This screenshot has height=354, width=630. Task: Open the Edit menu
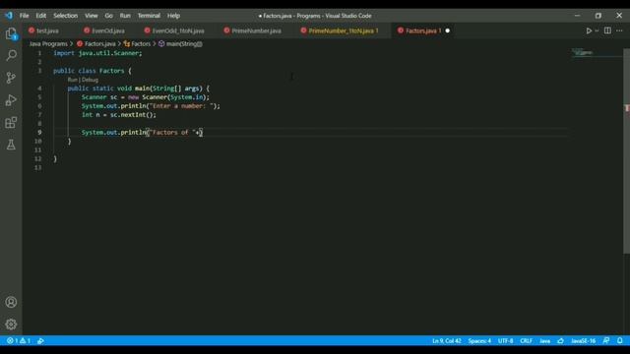click(41, 16)
